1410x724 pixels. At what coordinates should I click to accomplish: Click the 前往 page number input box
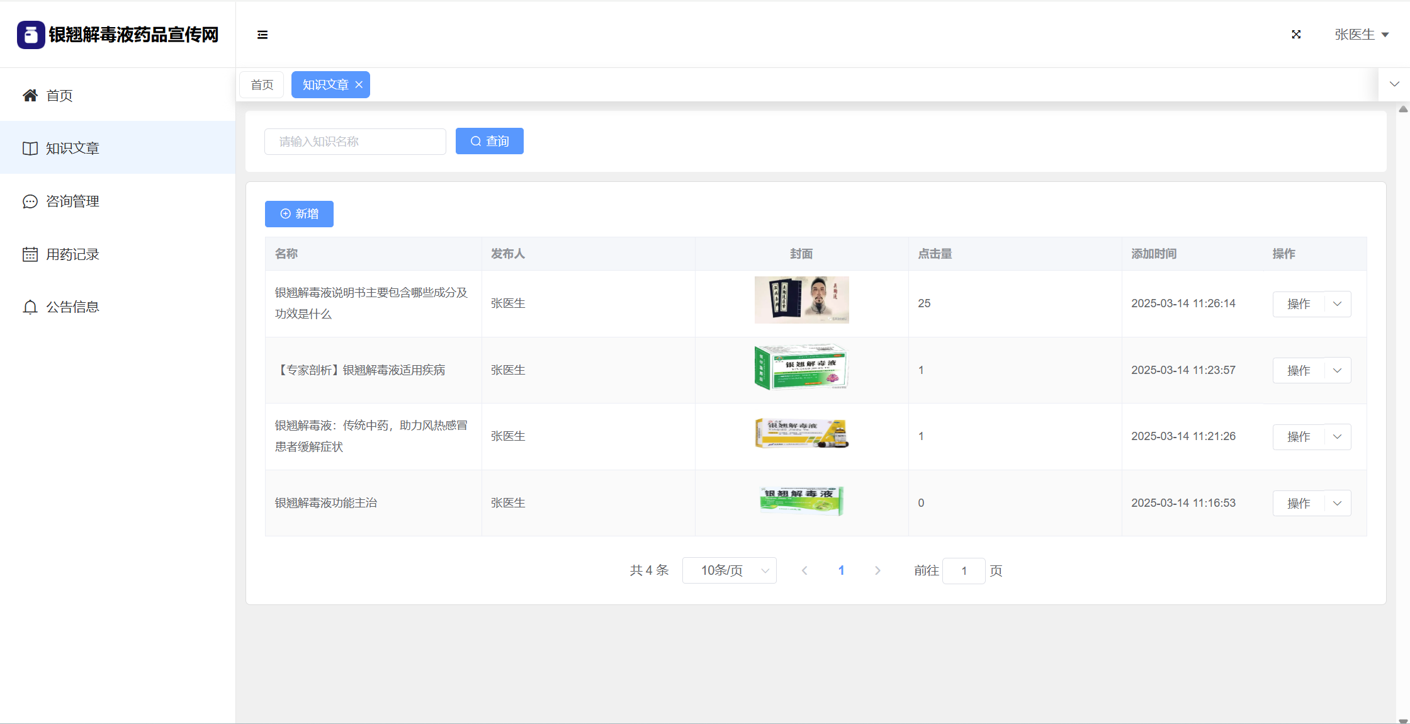[x=963, y=570]
